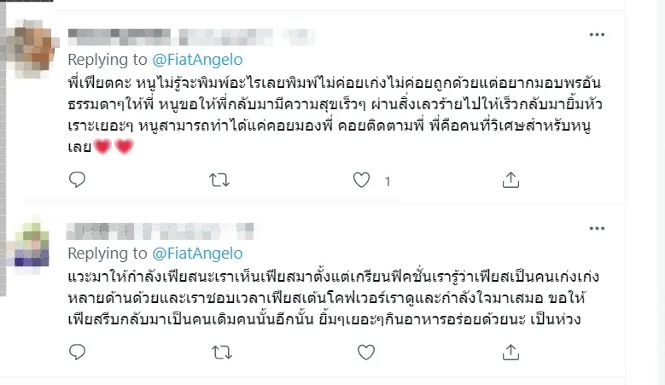665x385 pixels.
Task: Open more options on the พี่เฟียตคะ tweet
Action: pos(598,34)
